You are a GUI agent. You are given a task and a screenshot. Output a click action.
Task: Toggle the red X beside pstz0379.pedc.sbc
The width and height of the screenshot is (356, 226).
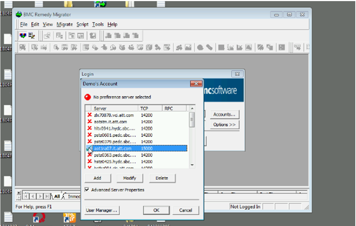(x=90, y=141)
